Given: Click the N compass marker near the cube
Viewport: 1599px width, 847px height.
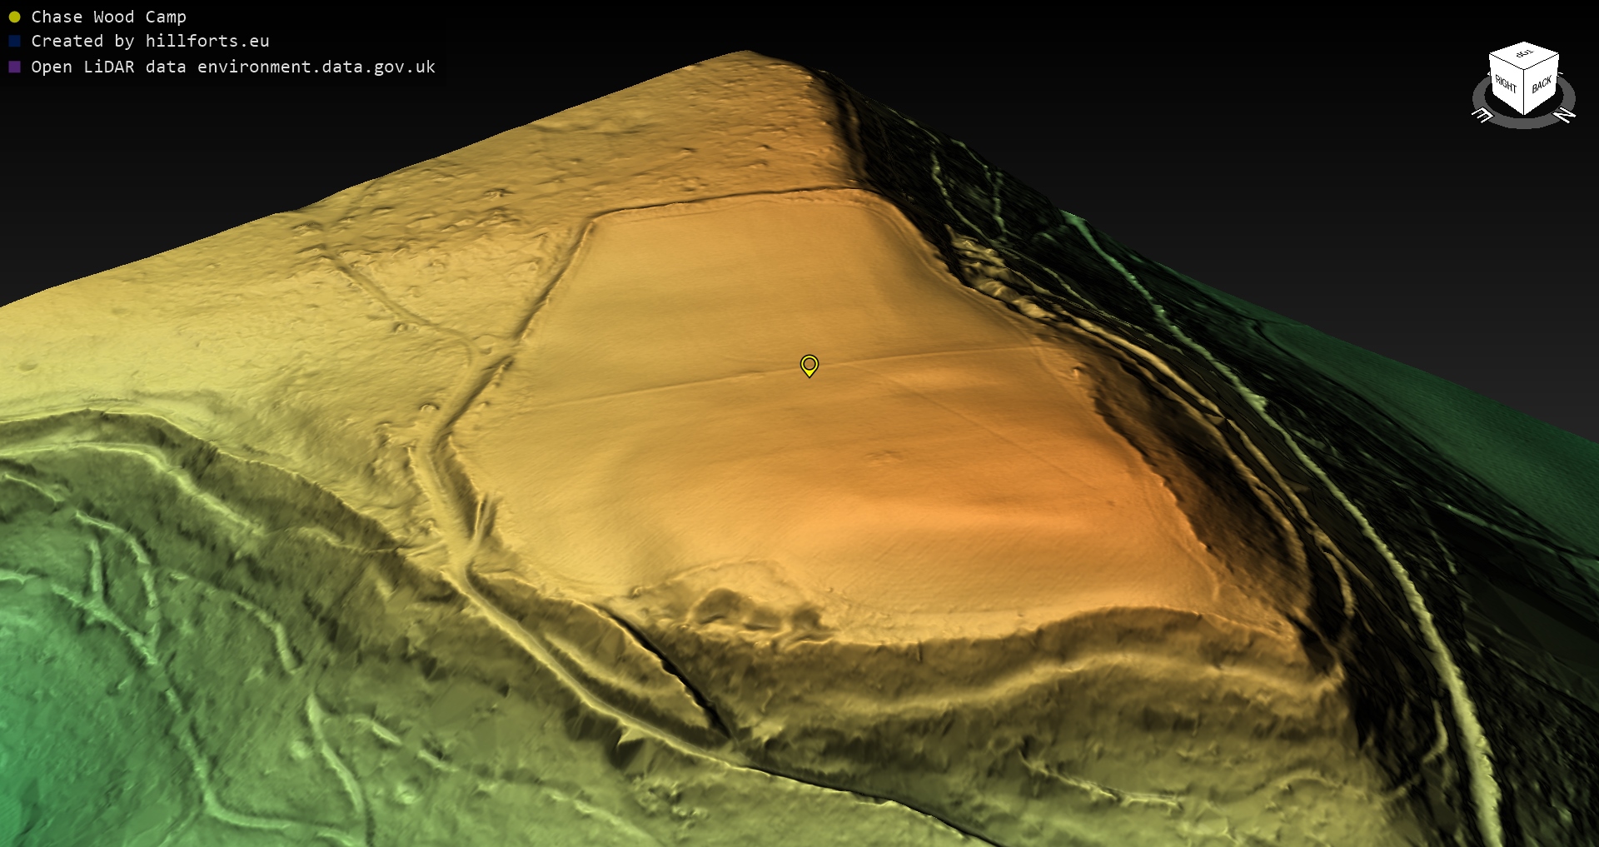Looking at the screenshot, I should pyautogui.click(x=1565, y=115).
